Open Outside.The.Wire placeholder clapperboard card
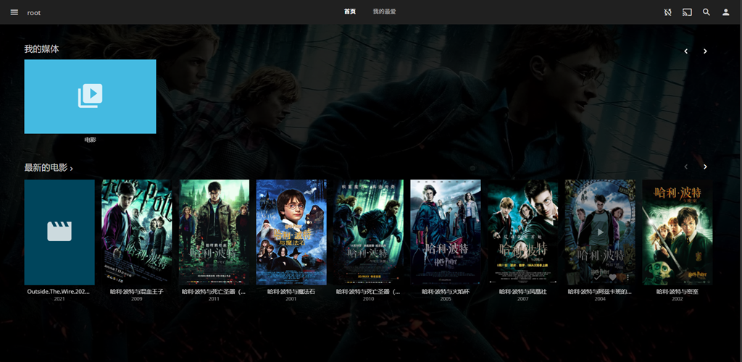Image resolution: width=742 pixels, height=362 pixels. tap(59, 232)
